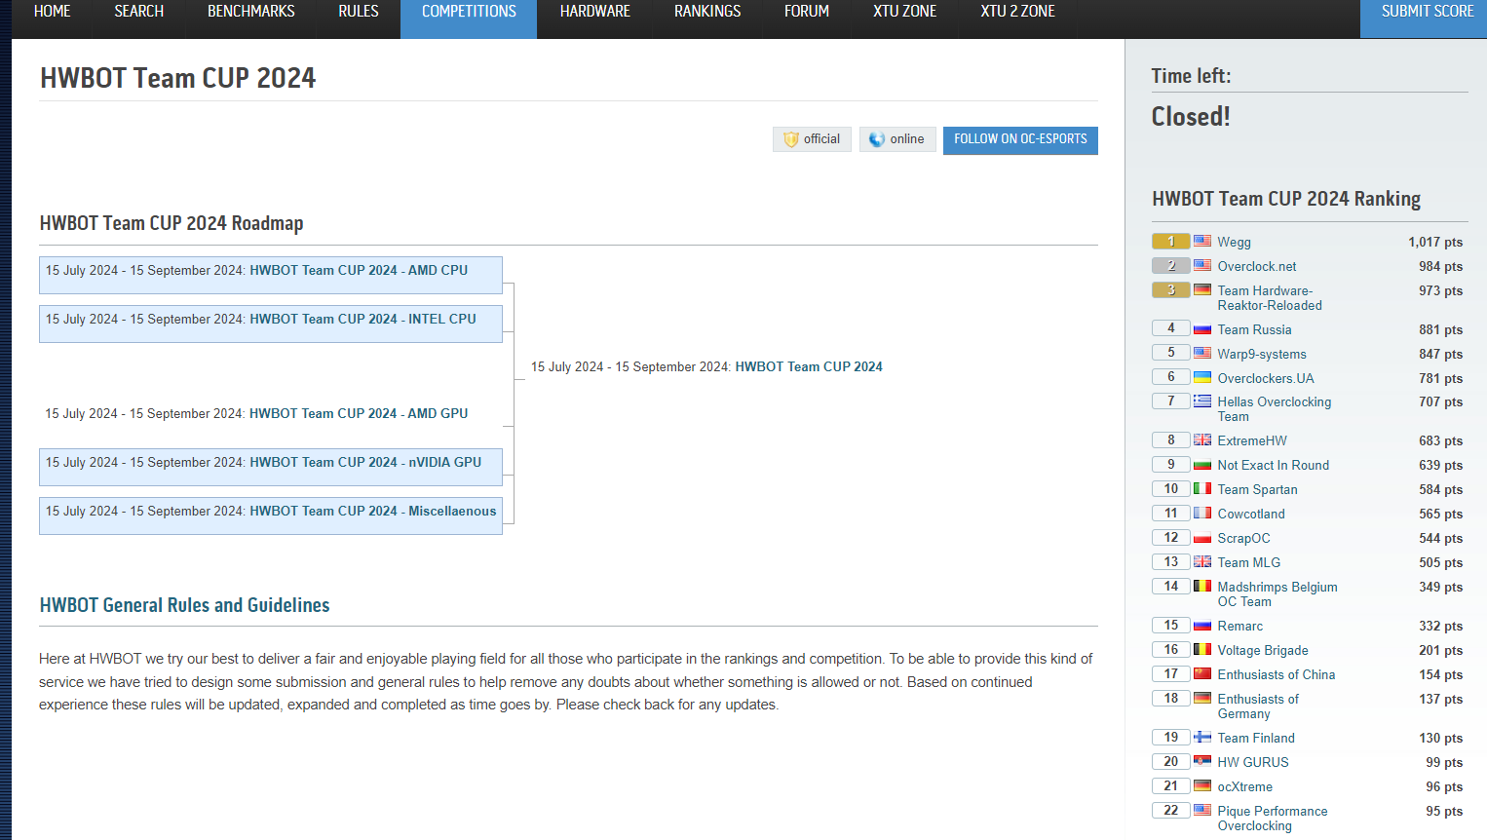Click the flag icon next to Wegg

coord(1202,241)
